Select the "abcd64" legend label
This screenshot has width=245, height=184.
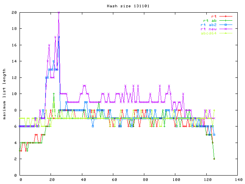tap(209, 33)
